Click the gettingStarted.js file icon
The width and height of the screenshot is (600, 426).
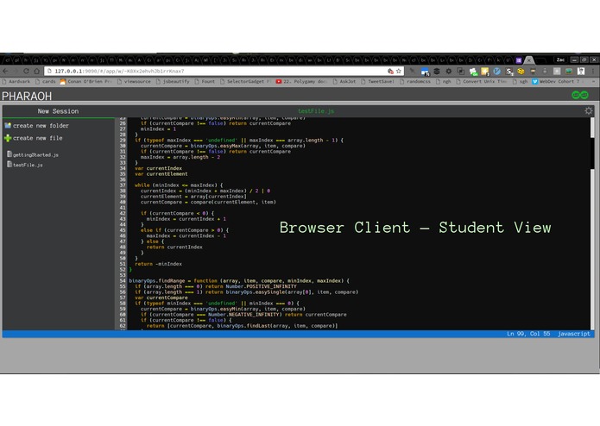(x=9, y=154)
